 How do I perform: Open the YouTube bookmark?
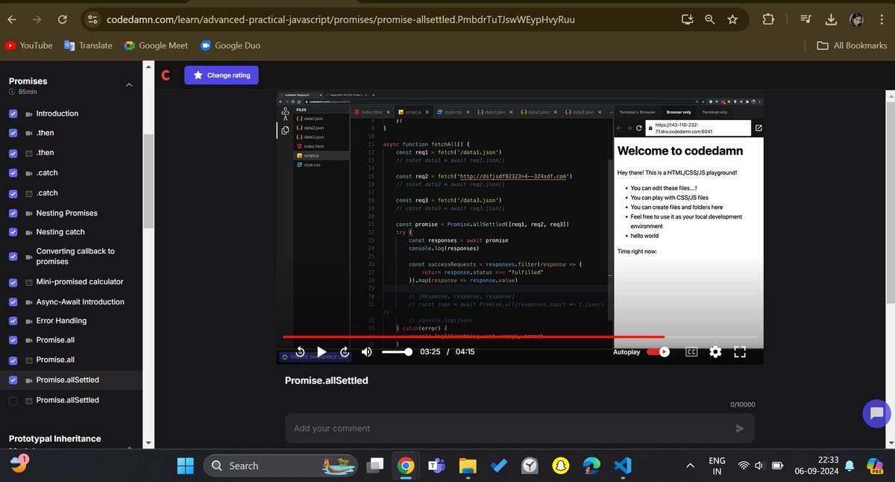(28, 46)
